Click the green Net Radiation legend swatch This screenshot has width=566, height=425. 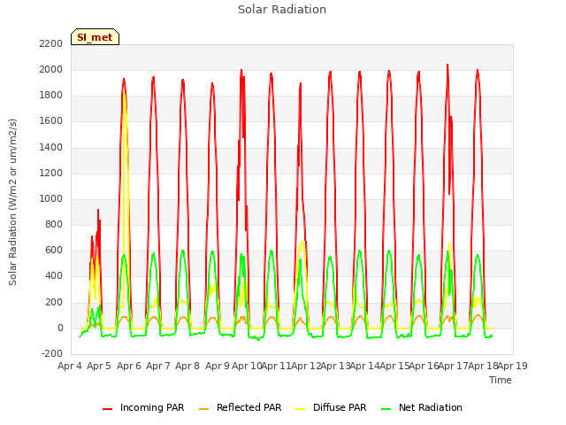pos(386,409)
